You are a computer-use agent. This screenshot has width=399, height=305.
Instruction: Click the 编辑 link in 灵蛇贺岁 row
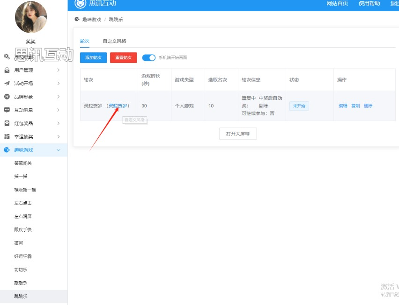pos(343,106)
